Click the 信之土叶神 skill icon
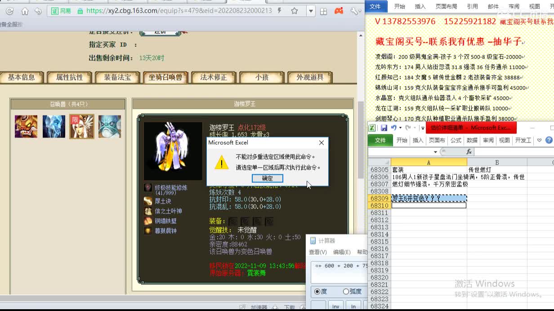Image resolution: width=554 pixels, height=311 pixels. pos(148,211)
